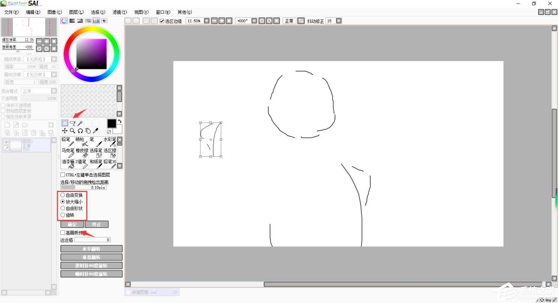Image resolution: width=558 pixels, height=303 pixels.
Task: Select the zoom magnifier tool
Action: click(x=72, y=130)
